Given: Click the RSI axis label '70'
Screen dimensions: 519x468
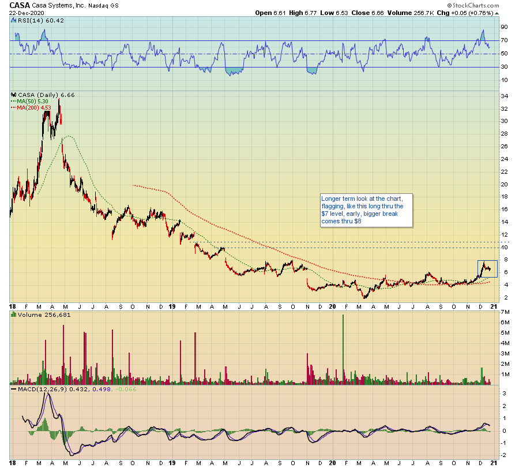Looking at the screenshot, I should coord(505,40).
